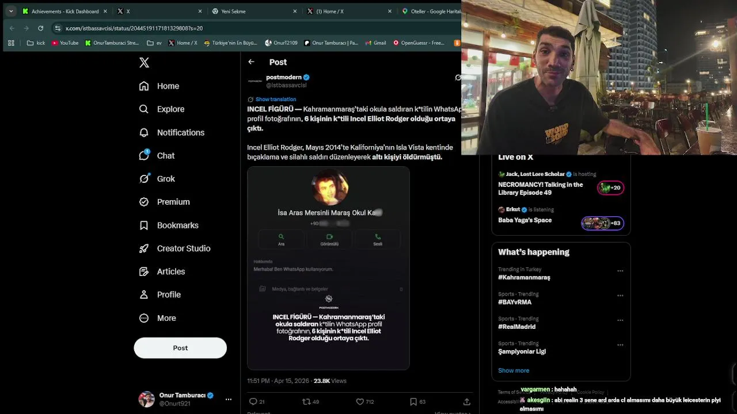This screenshot has height=414, width=737.
Task: Open #RealMadrid trending topic
Action: click(516, 327)
